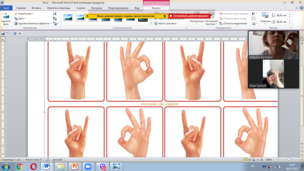Expand Художественные эффекты dropdown
The image size is (304, 171).
[34, 23]
